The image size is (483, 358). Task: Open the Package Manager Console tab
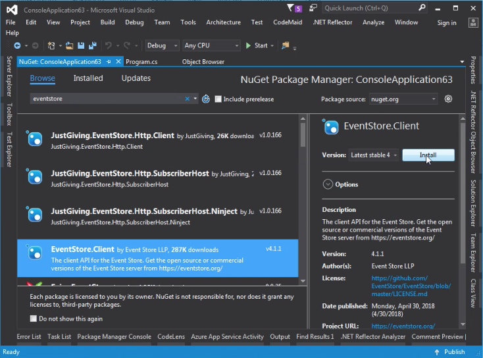point(114,336)
